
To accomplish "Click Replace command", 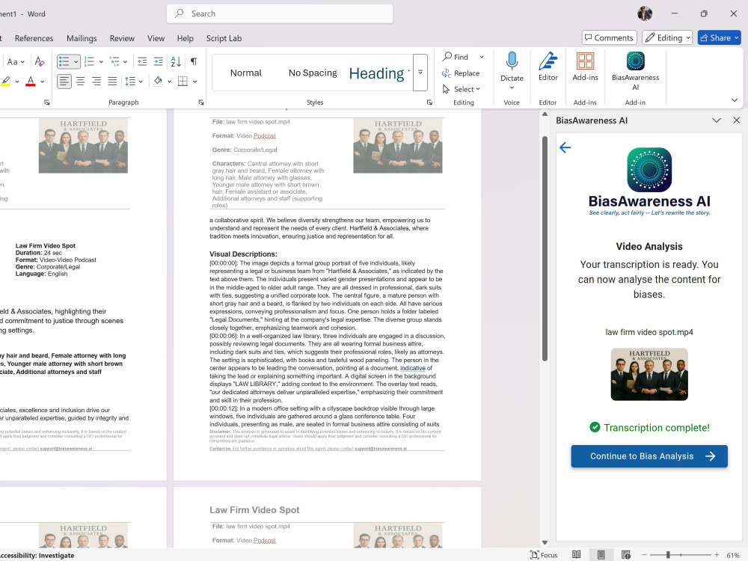I will coord(461,73).
